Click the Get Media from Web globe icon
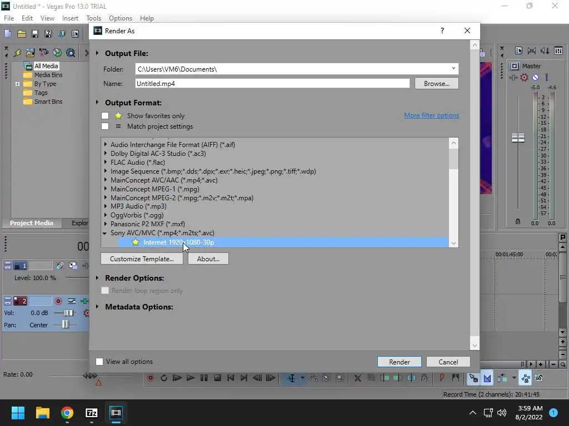The image size is (569, 426). (71, 53)
